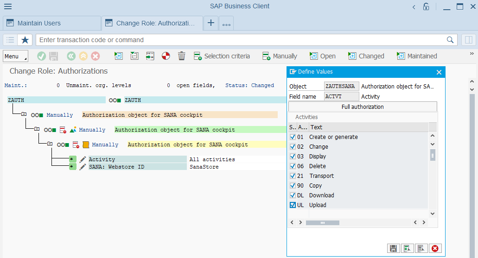The width and height of the screenshot is (478, 258).
Task: Click the Transfer icon in Define Values dialog
Action: (x=407, y=249)
